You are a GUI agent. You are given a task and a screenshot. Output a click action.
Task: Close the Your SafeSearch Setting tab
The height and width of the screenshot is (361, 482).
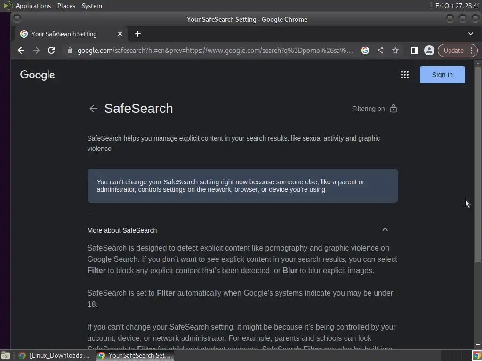tap(120, 34)
